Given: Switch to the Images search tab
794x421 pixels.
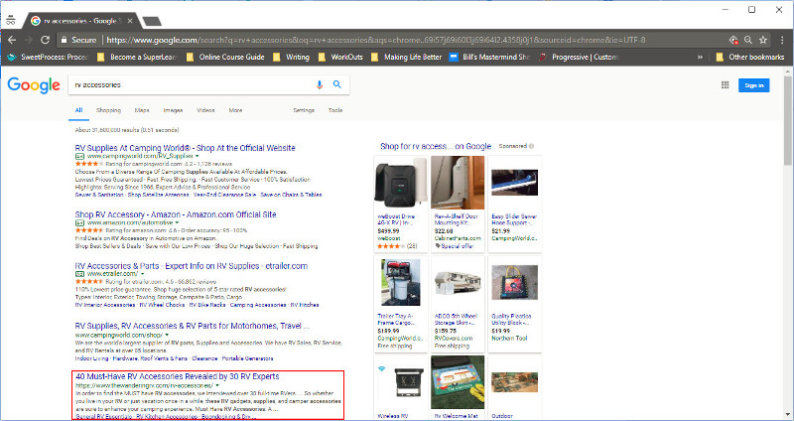Looking at the screenshot, I should [173, 110].
